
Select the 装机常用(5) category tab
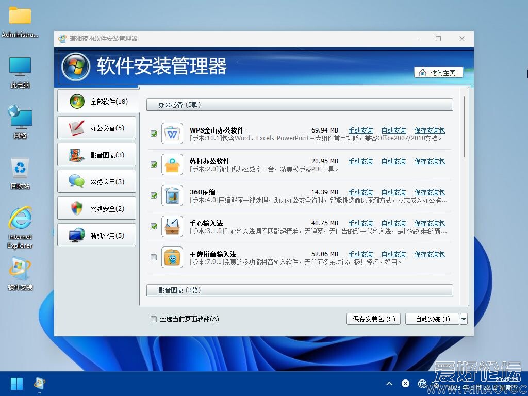97,235
